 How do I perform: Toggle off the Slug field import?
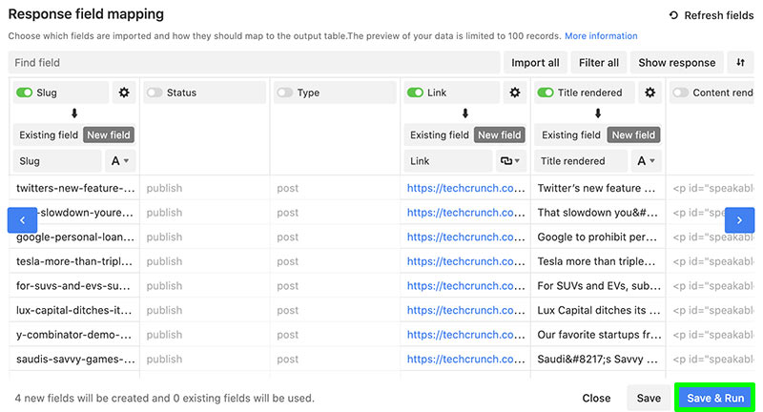click(x=25, y=93)
